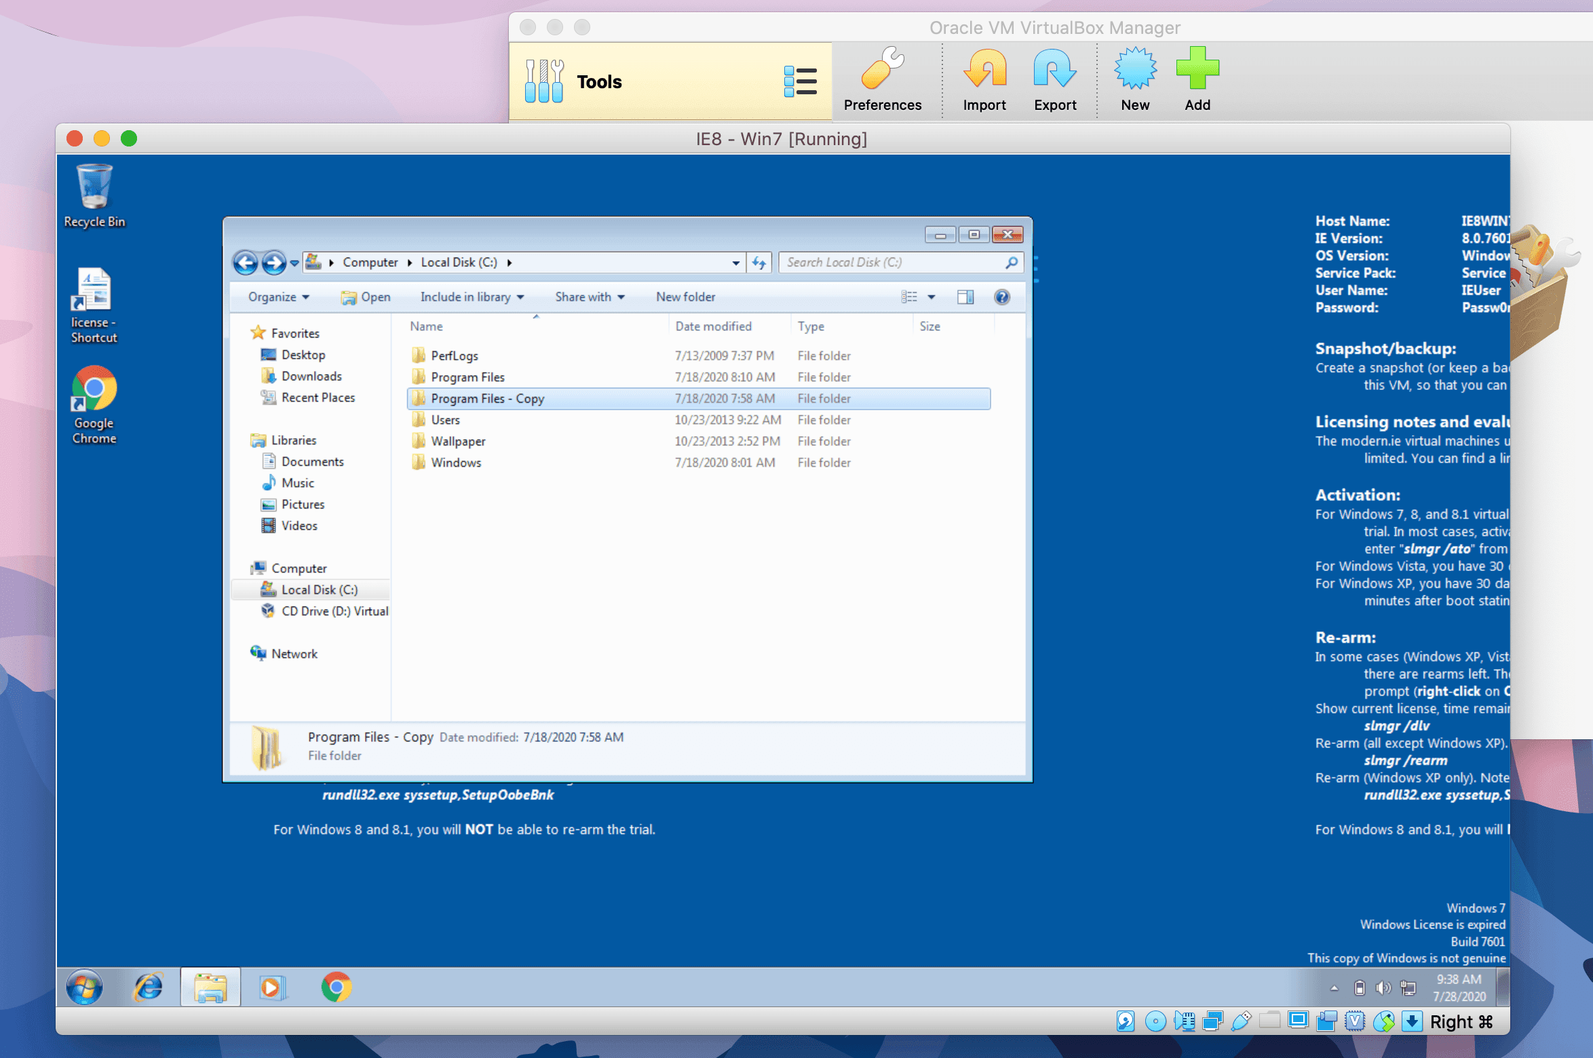1593x1058 pixels.
Task: Go back in Explorer
Action: pyautogui.click(x=246, y=262)
